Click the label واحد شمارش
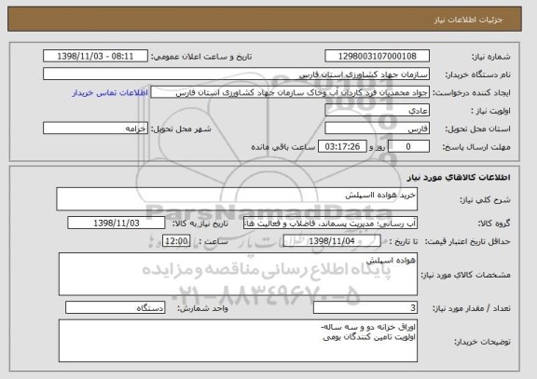The height and width of the screenshot is (379, 537). (x=202, y=308)
